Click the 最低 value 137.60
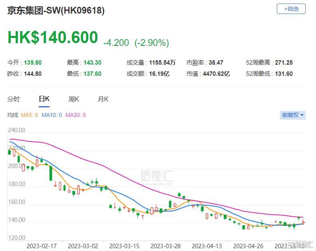 (93, 74)
